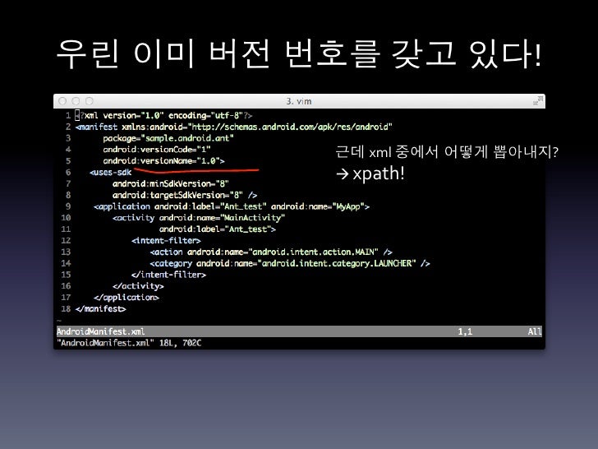Click the category LAUNCHER line
The height and width of the screenshot is (449, 598).
[x=290, y=263]
